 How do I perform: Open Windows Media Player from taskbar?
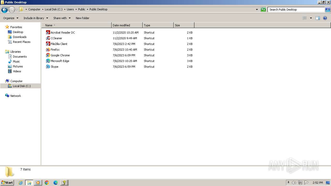point(38,183)
